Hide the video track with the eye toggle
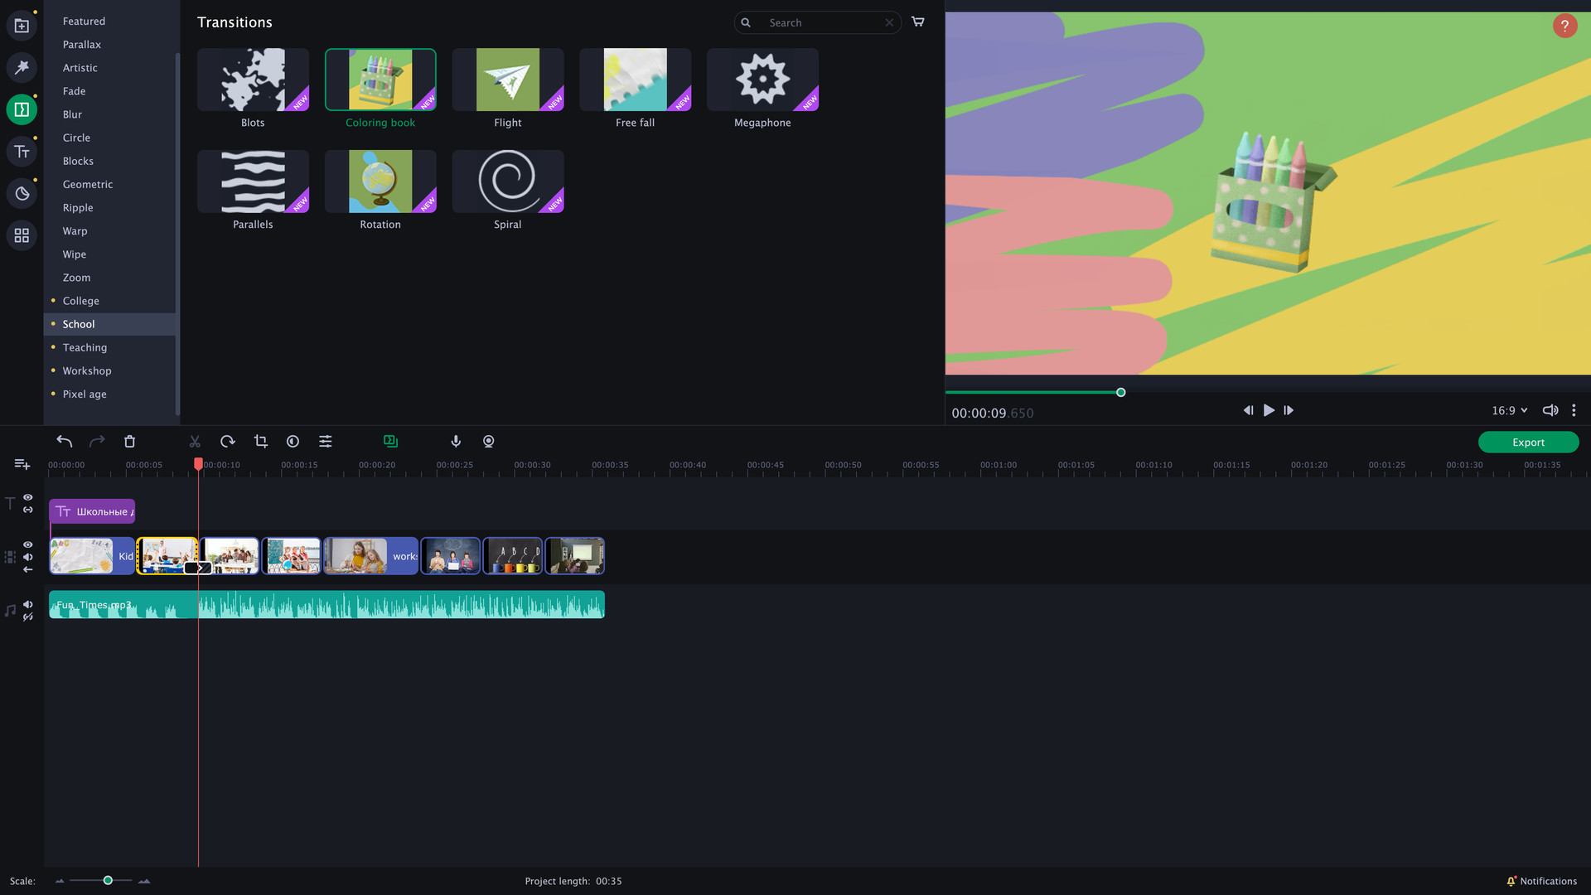This screenshot has width=1591, height=895. (27, 544)
